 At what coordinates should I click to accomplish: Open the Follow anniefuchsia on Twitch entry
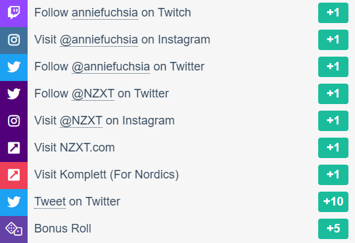[x=112, y=13]
